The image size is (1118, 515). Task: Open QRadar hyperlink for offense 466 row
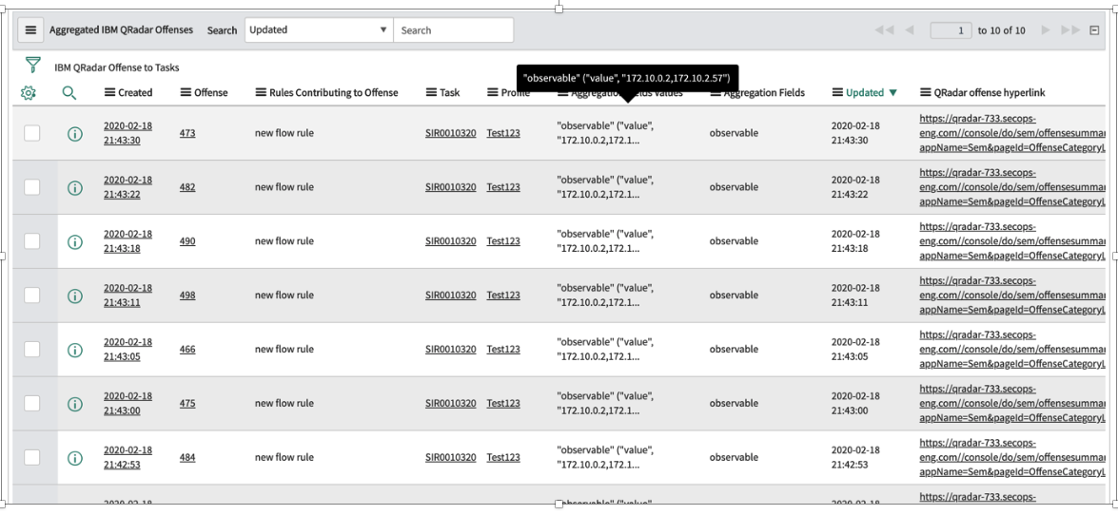click(x=1012, y=350)
